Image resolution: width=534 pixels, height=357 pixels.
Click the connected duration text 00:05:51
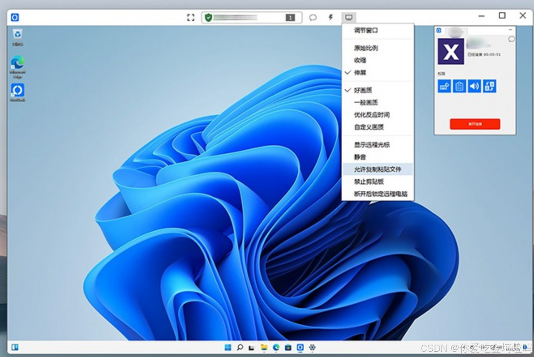pyautogui.click(x=492, y=54)
